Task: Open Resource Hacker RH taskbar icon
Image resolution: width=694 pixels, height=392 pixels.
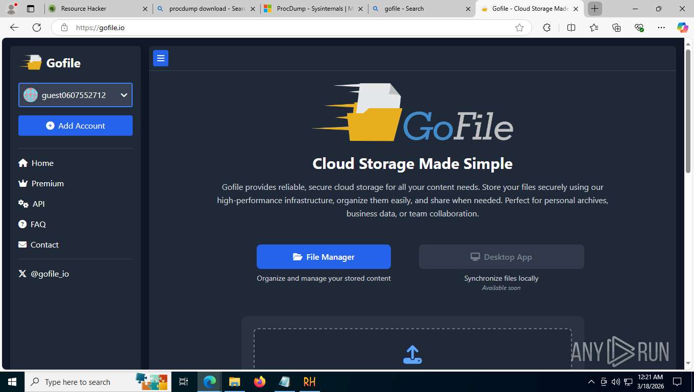Action: point(309,382)
